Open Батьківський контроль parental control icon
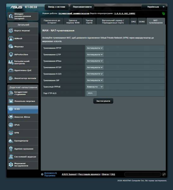Image resolution: width=173 pixels, height=190 pixels. [x=11, y=62]
